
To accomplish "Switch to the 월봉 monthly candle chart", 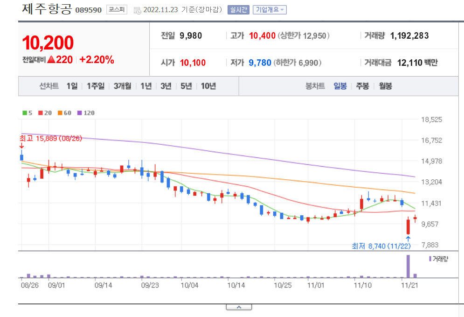I will pyautogui.click(x=385, y=86).
